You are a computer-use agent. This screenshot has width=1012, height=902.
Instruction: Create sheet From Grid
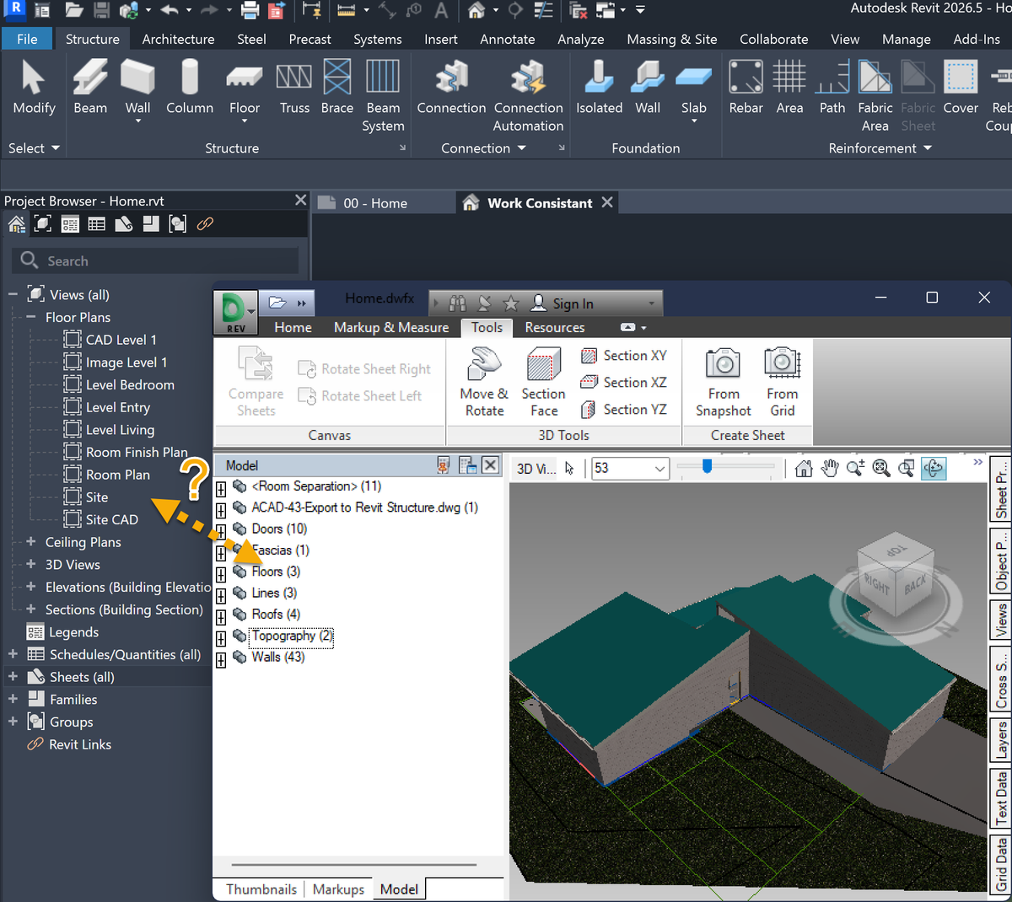point(783,384)
